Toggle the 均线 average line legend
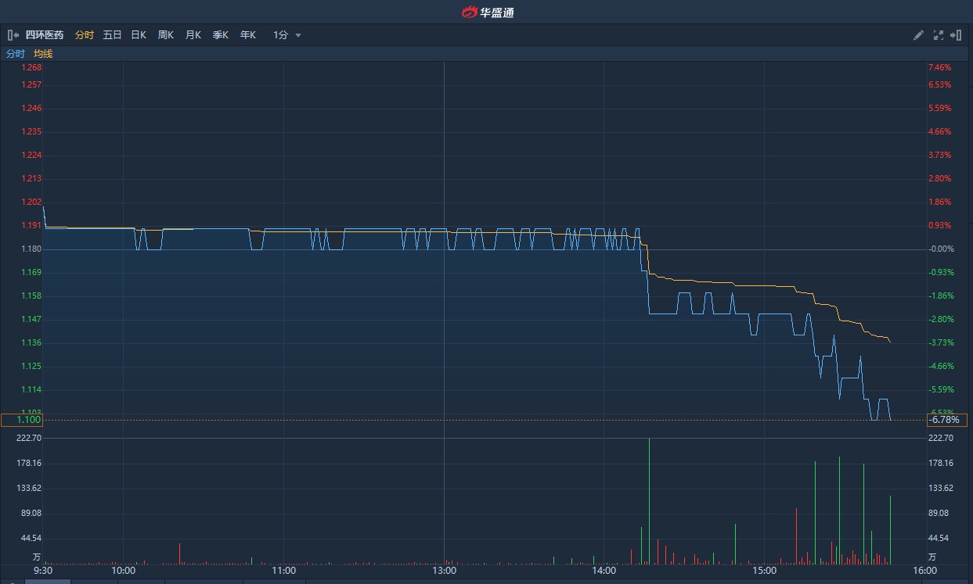The image size is (973, 584). 43,54
